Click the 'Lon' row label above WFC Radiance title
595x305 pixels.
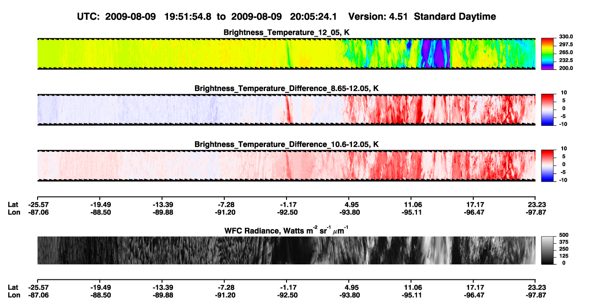tap(14, 212)
